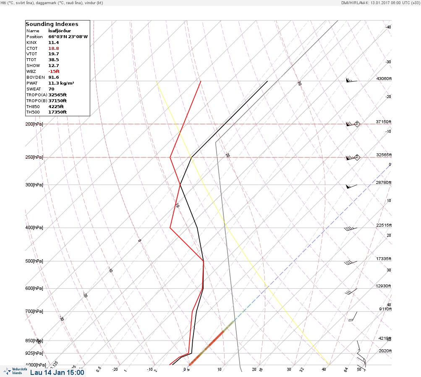This screenshot has width=421, height=377.
Task: Click the 17335ft altitude label
Action: 384,258
